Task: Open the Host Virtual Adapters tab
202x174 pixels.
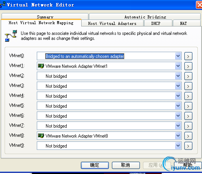Action: (x=112, y=23)
